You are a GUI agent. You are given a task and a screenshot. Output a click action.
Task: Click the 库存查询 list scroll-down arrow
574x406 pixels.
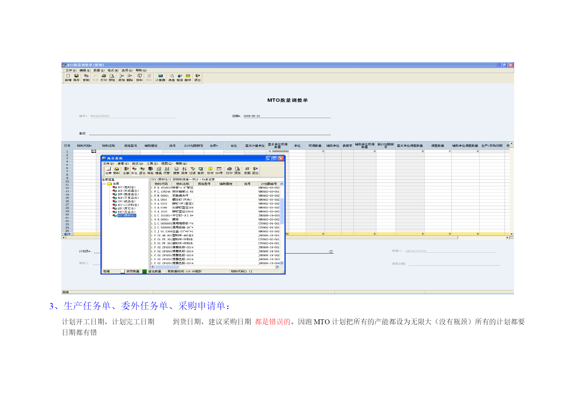[282, 263]
